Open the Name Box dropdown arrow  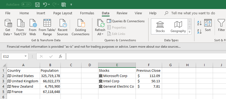(25, 56)
